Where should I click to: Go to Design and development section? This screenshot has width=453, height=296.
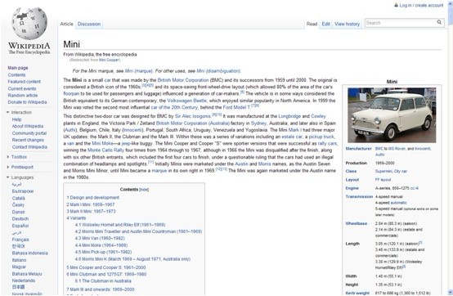(x=92, y=198)
